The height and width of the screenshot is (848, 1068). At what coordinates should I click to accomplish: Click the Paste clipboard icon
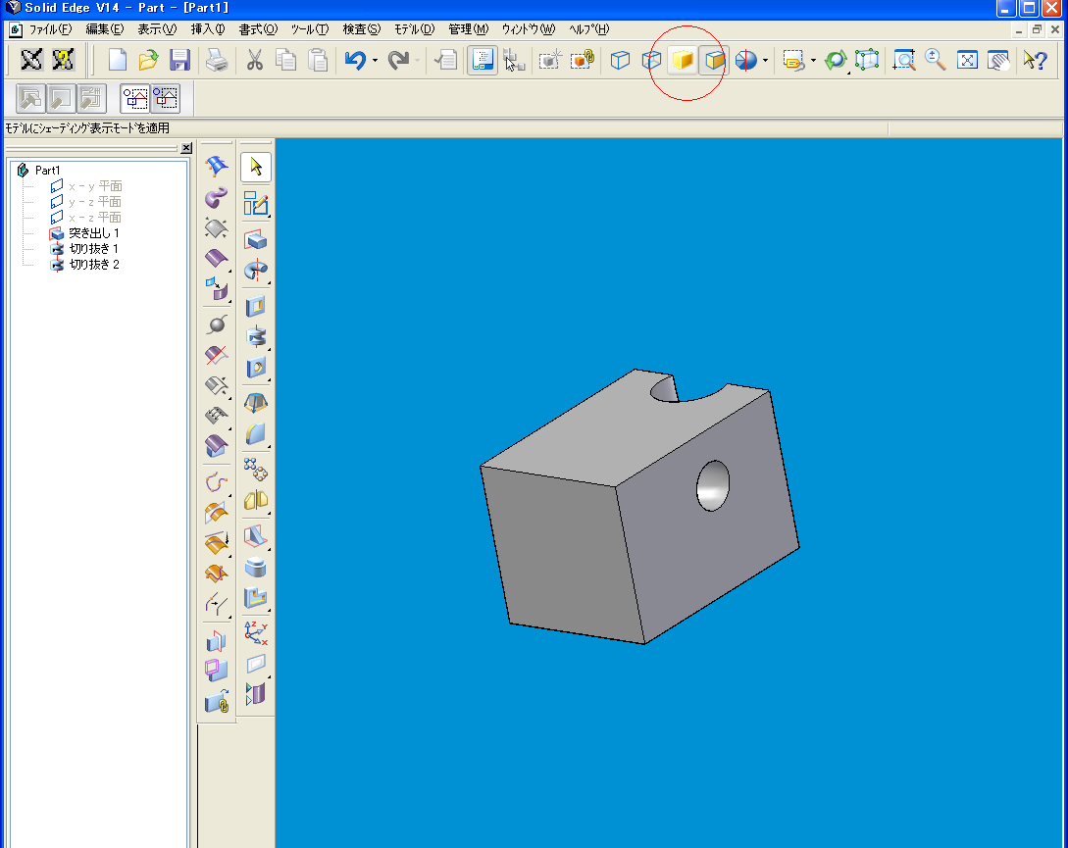[x=318, y=60]
